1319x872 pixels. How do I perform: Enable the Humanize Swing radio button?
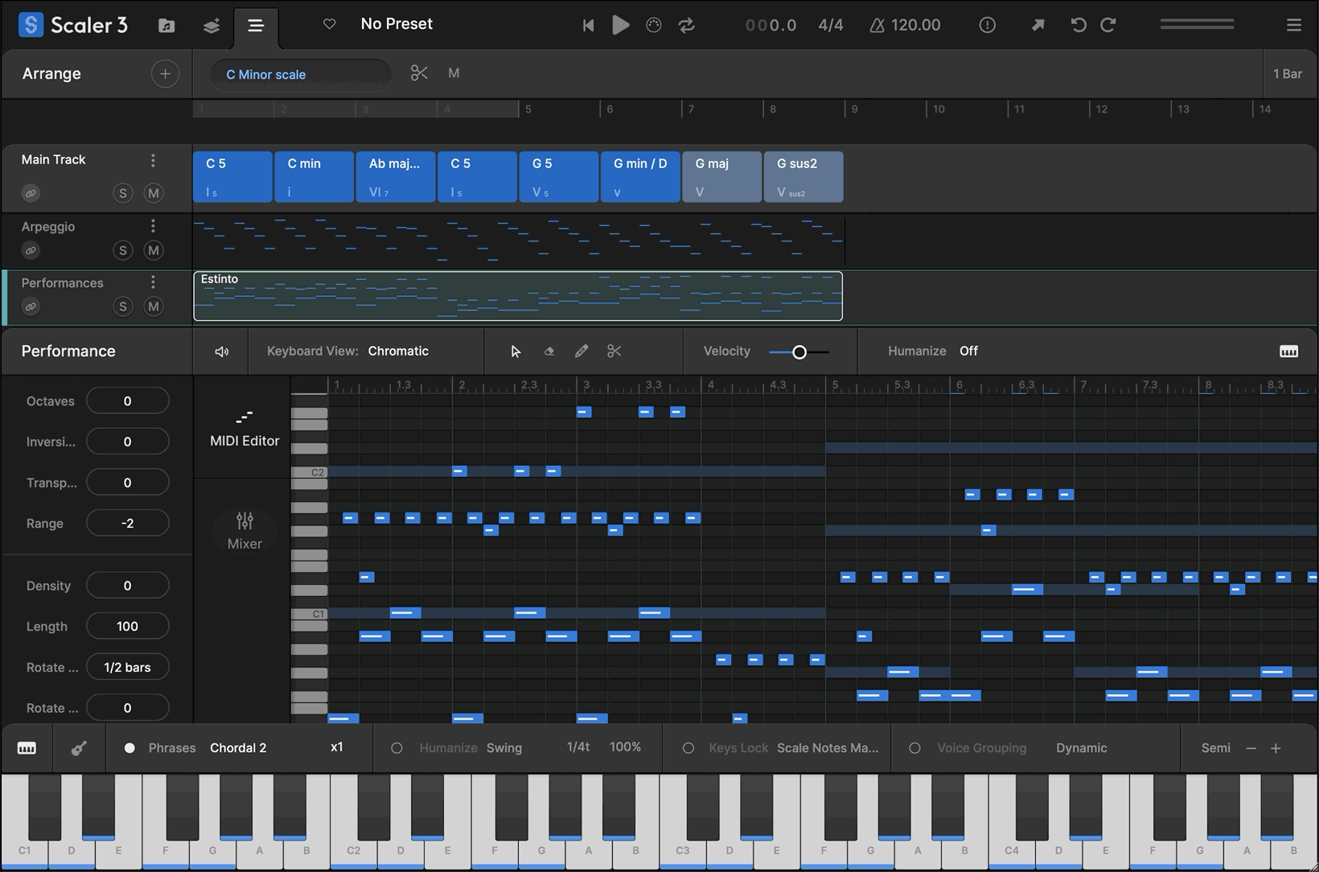tap(397, 748)
